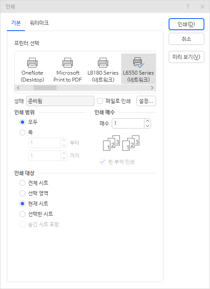Toggle the 숨긴 시트 포함 checkbox

click(22, 224)
